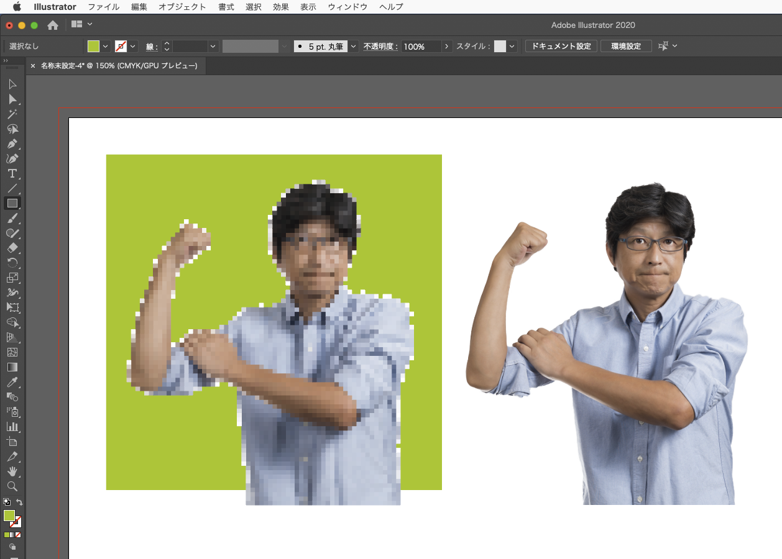782x559 pixels.
Task: Switch to the 名称未設定-4 document tab
Action: pos(119,66)
